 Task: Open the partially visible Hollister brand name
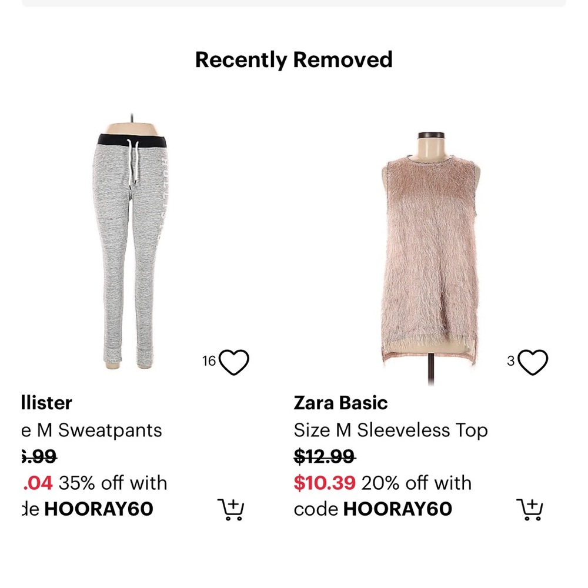pyautogui.click(x=47, y=403)
